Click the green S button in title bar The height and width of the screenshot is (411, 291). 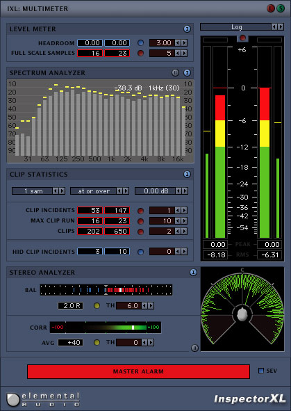[281, 8]
